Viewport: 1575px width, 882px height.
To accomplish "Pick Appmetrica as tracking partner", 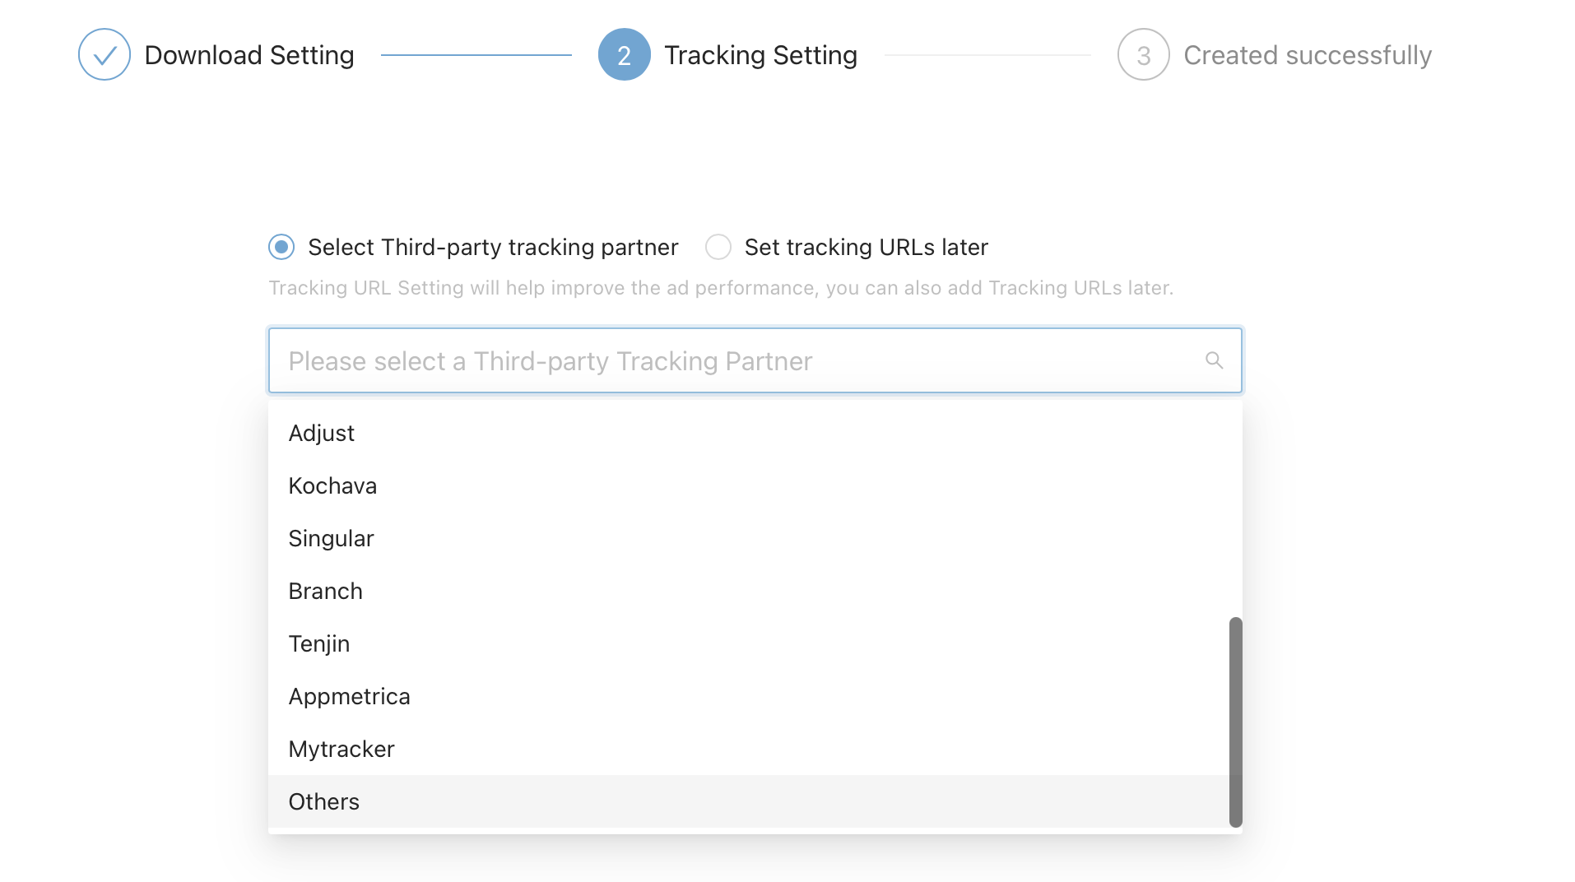I will click(x=349, y=696).
